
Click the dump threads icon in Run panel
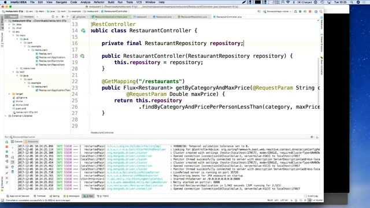6,157
